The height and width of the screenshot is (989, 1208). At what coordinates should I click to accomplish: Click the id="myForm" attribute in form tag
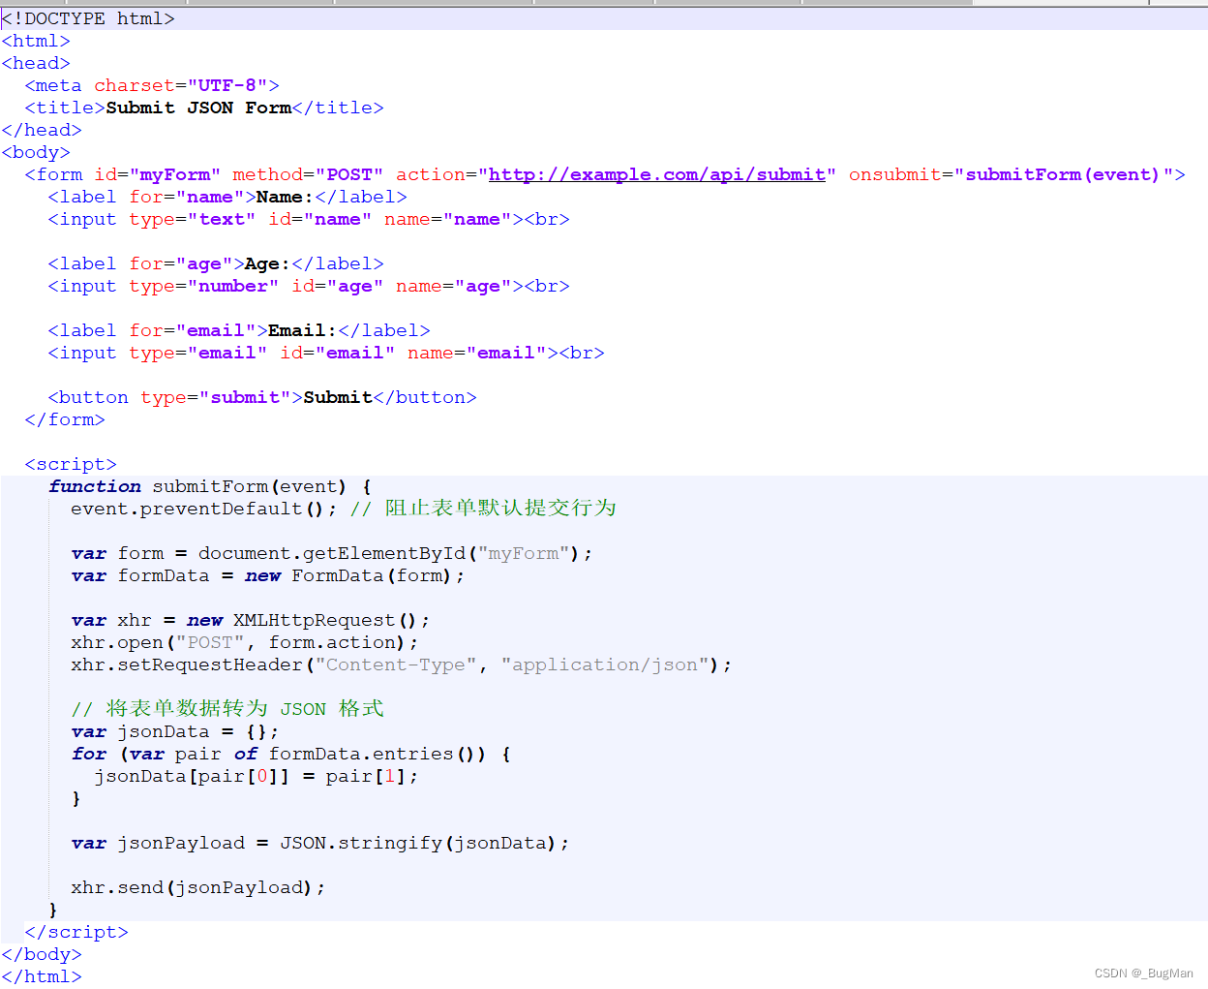pos(158,174)
